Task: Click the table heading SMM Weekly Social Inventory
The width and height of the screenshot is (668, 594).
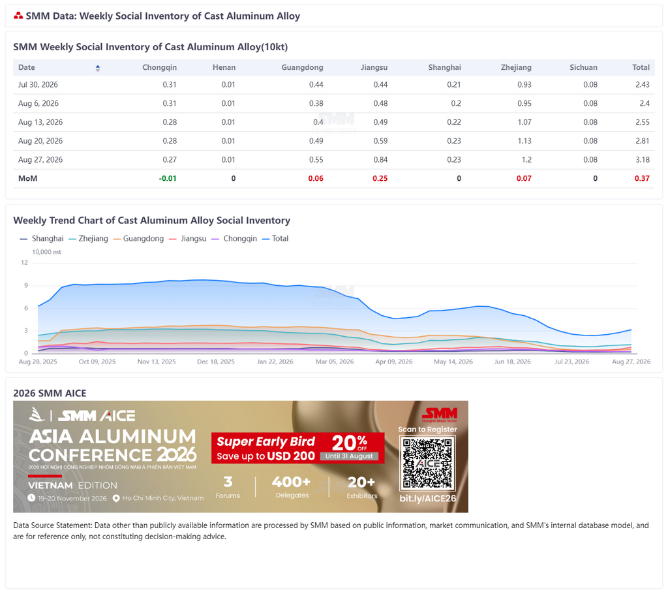Action: click(x=151, y=47)
